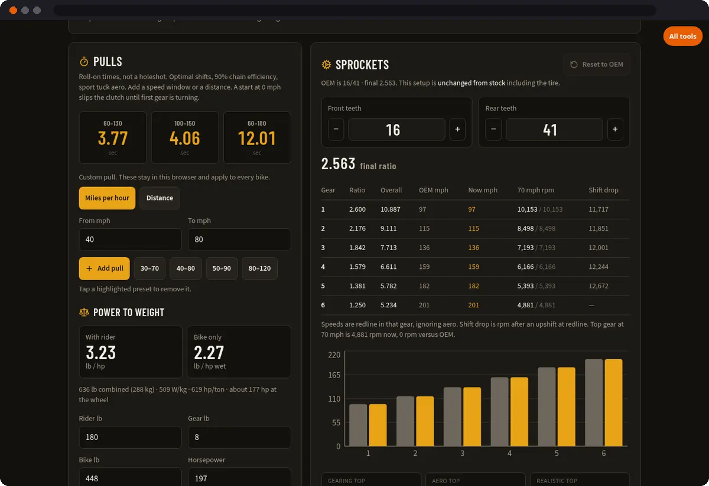Click the With rider 3.23 card
Screen dimensions: 709x486
point(131,352)
